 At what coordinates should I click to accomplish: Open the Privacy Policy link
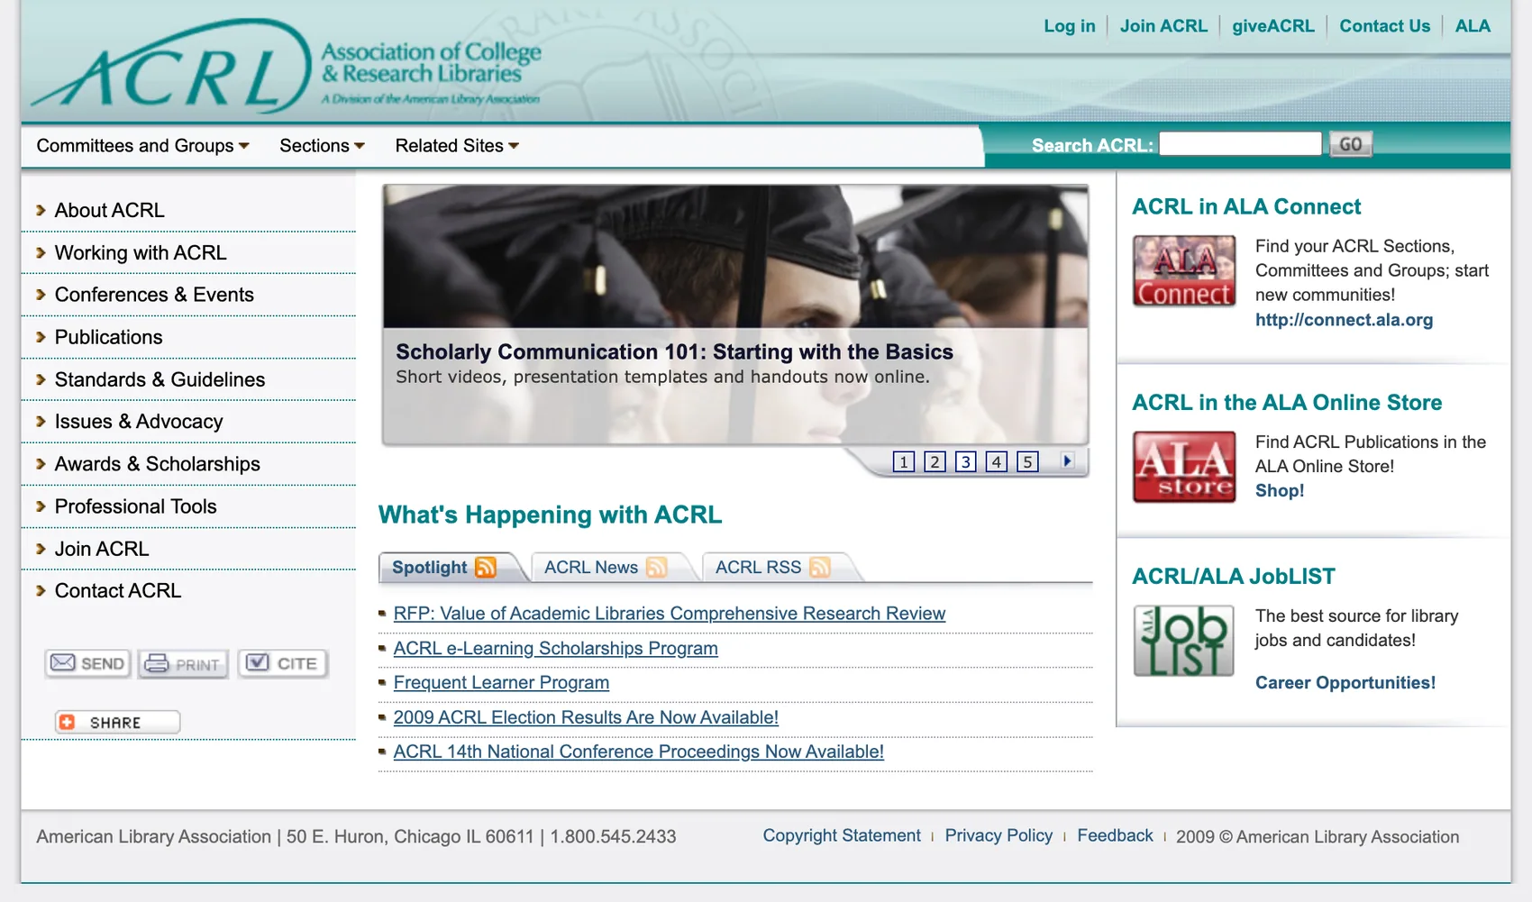999,835
